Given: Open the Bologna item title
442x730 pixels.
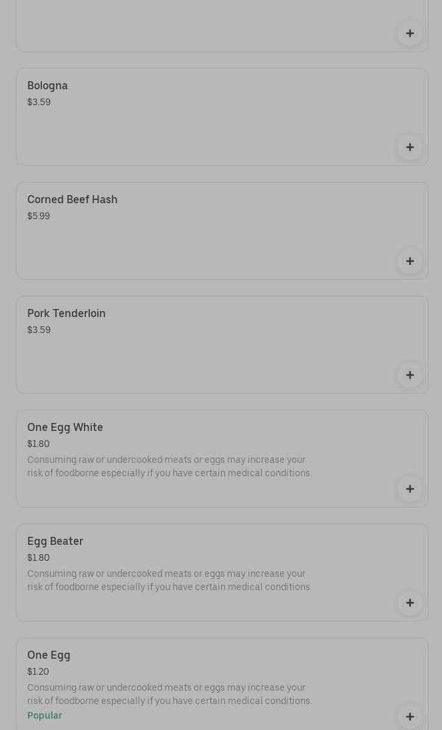Looking at the screenshot, I should tap(47, 86).
